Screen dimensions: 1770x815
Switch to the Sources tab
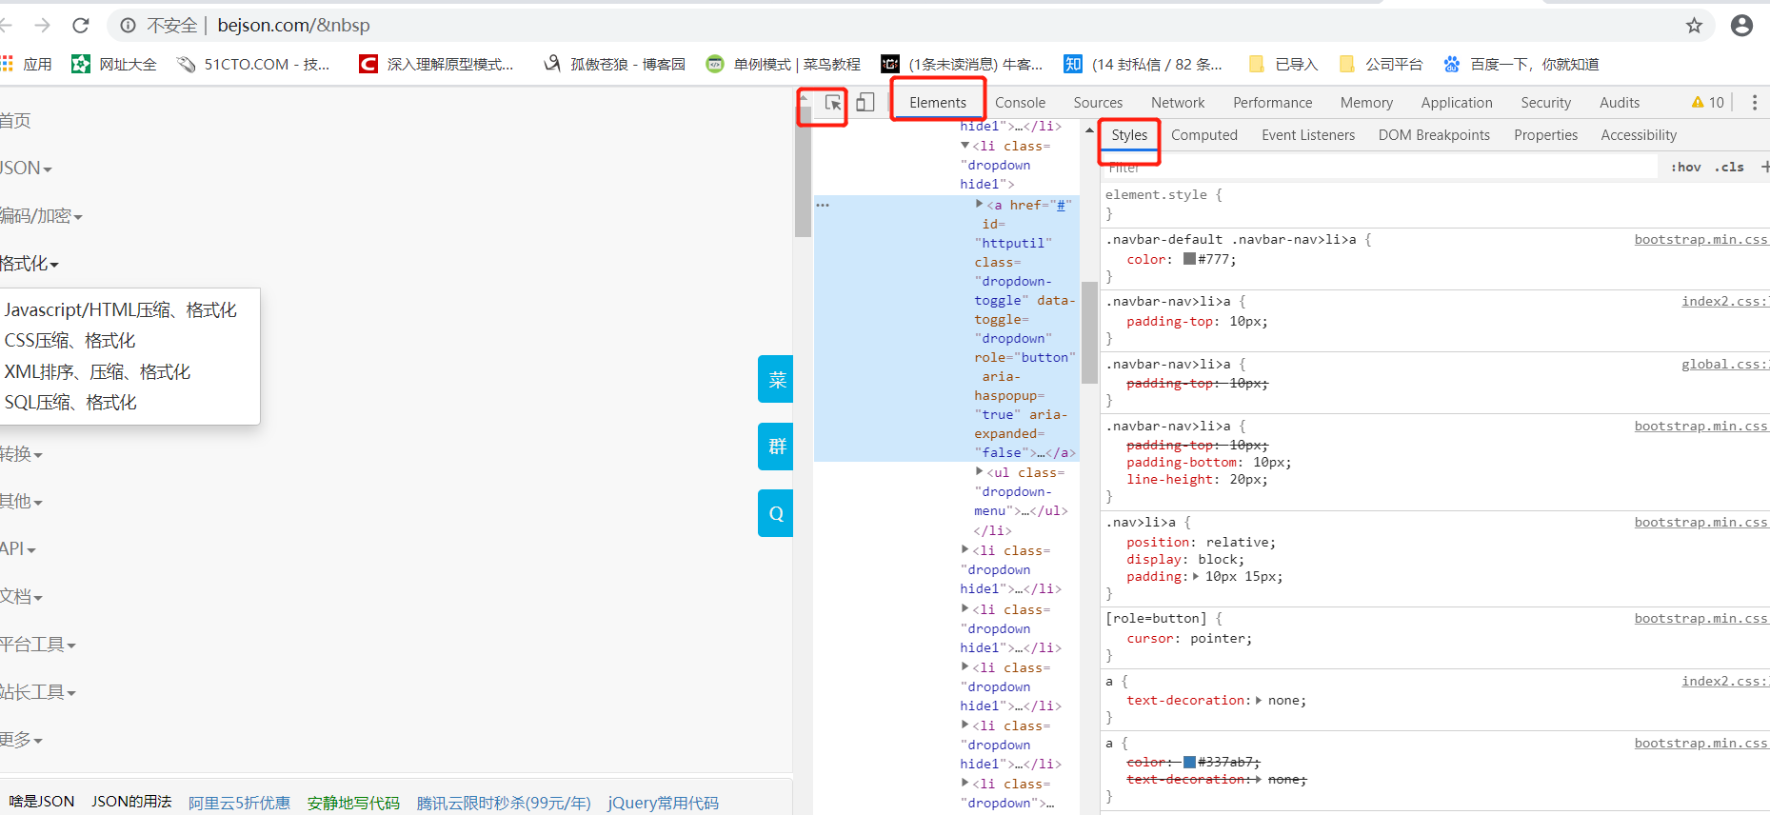coord(1098,103)
